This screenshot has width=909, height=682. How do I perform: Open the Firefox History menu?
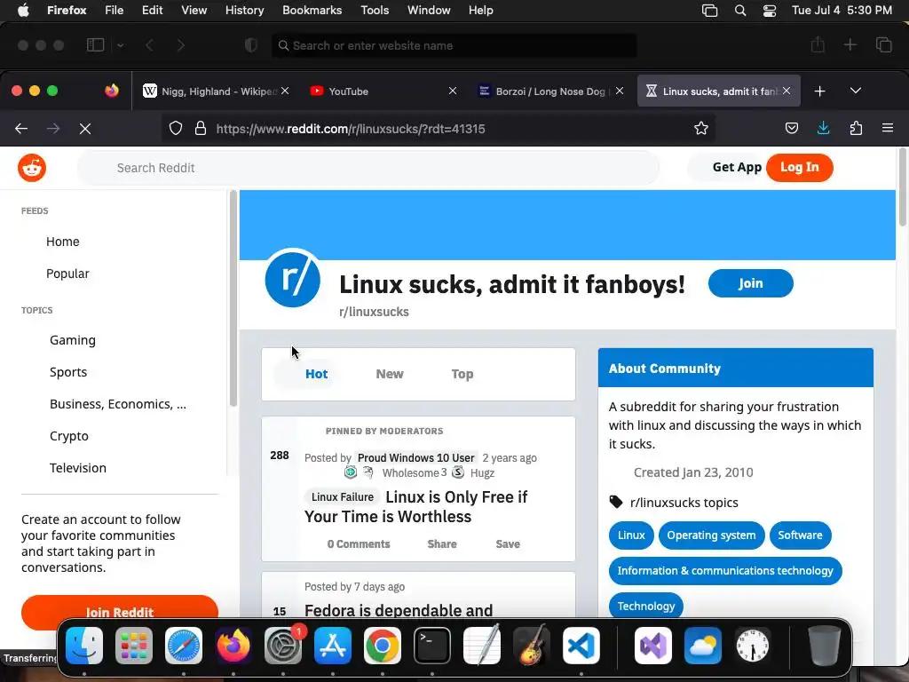coord(244,11)
